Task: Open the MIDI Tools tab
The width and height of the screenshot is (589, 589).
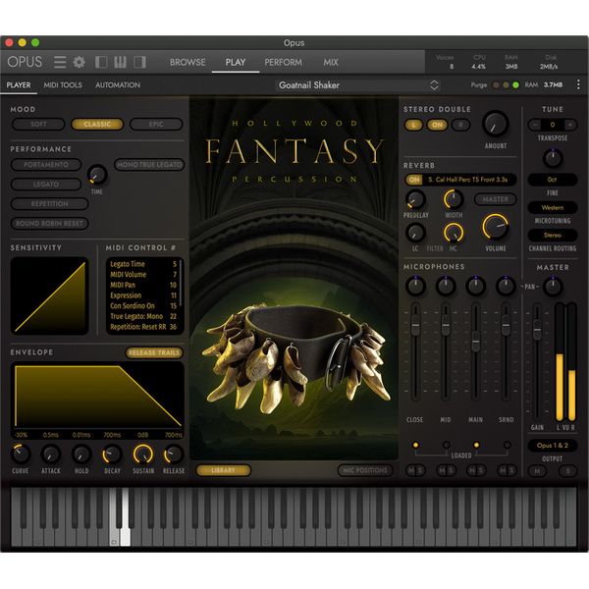Action: 63,85
